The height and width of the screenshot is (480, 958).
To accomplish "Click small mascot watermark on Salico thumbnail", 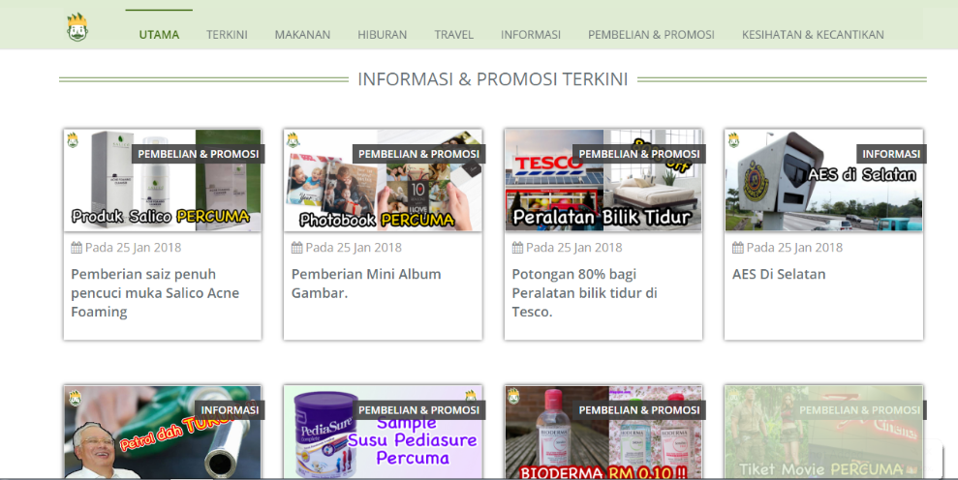I will click(73, 140).
